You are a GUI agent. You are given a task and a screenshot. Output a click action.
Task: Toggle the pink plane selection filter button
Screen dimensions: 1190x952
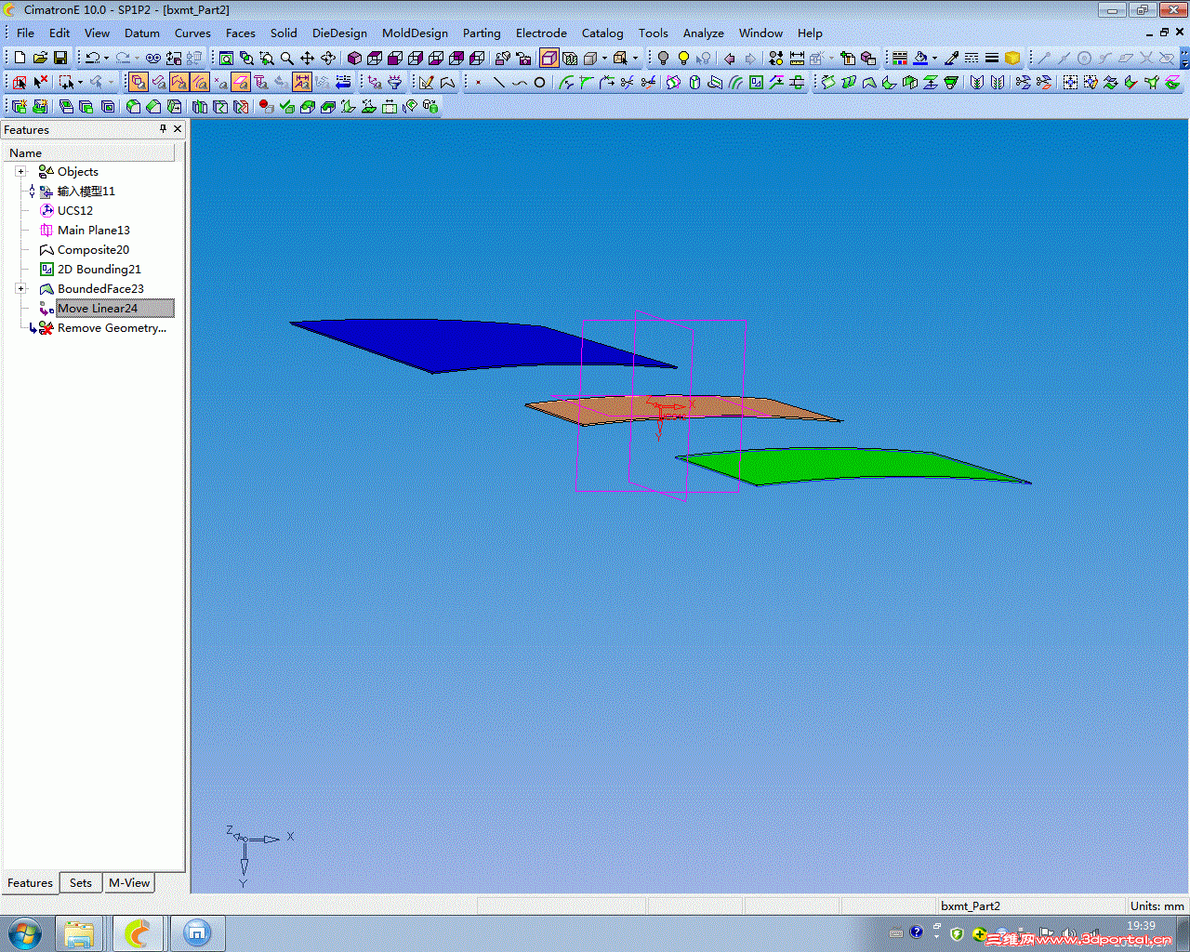pyautogui.click(x=241, y=82)
